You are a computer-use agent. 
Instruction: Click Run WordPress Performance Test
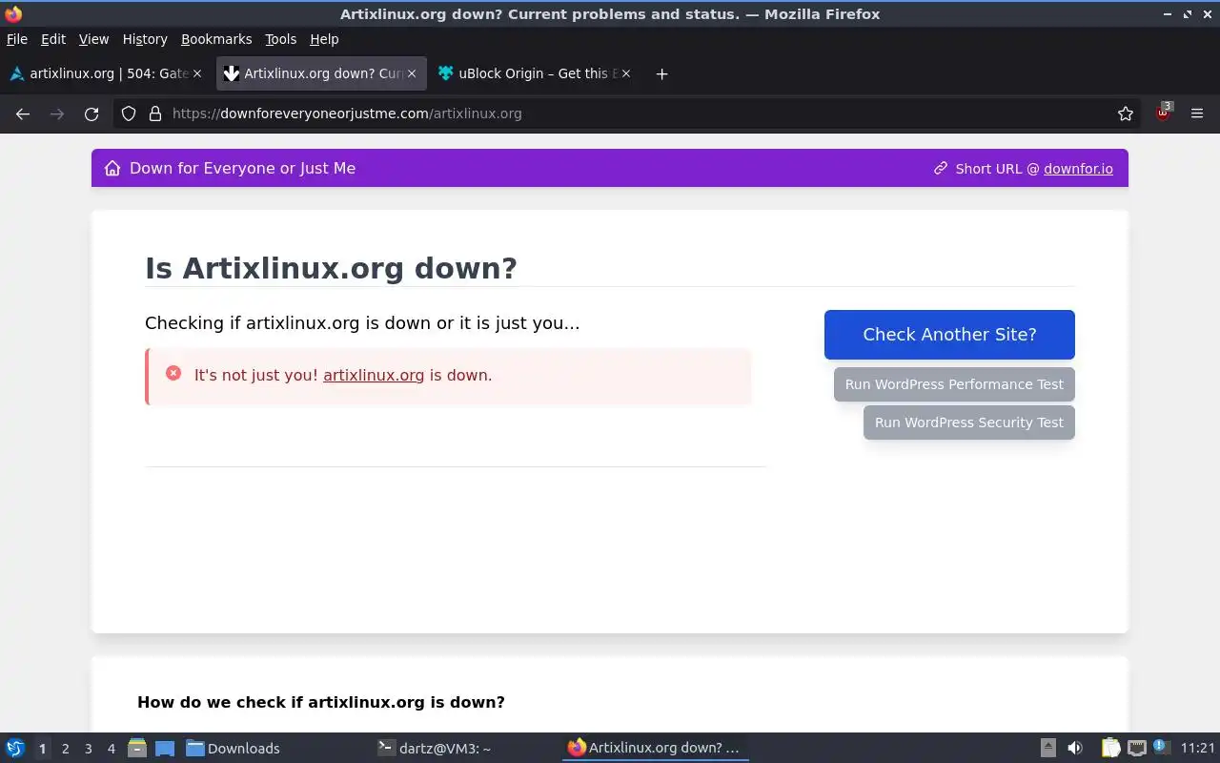coord(954,384)
